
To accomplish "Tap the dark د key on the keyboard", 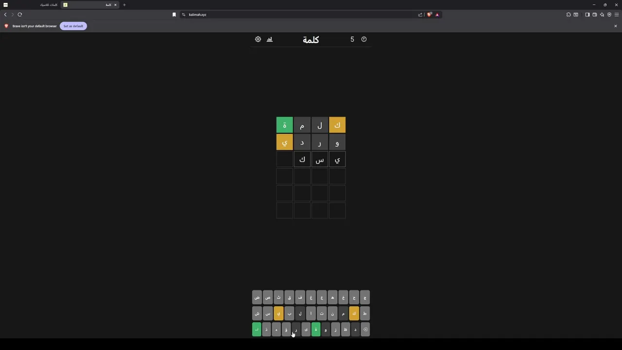I will [355, 330].
